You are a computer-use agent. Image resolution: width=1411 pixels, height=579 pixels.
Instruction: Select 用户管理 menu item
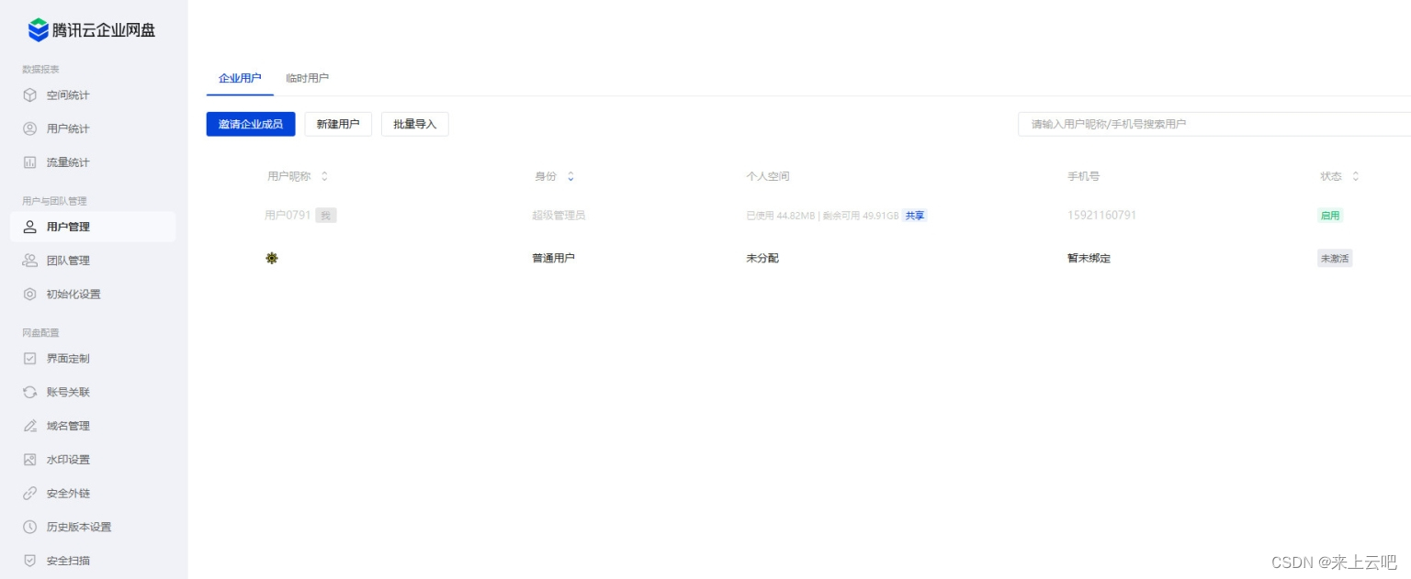pos(93,227)
